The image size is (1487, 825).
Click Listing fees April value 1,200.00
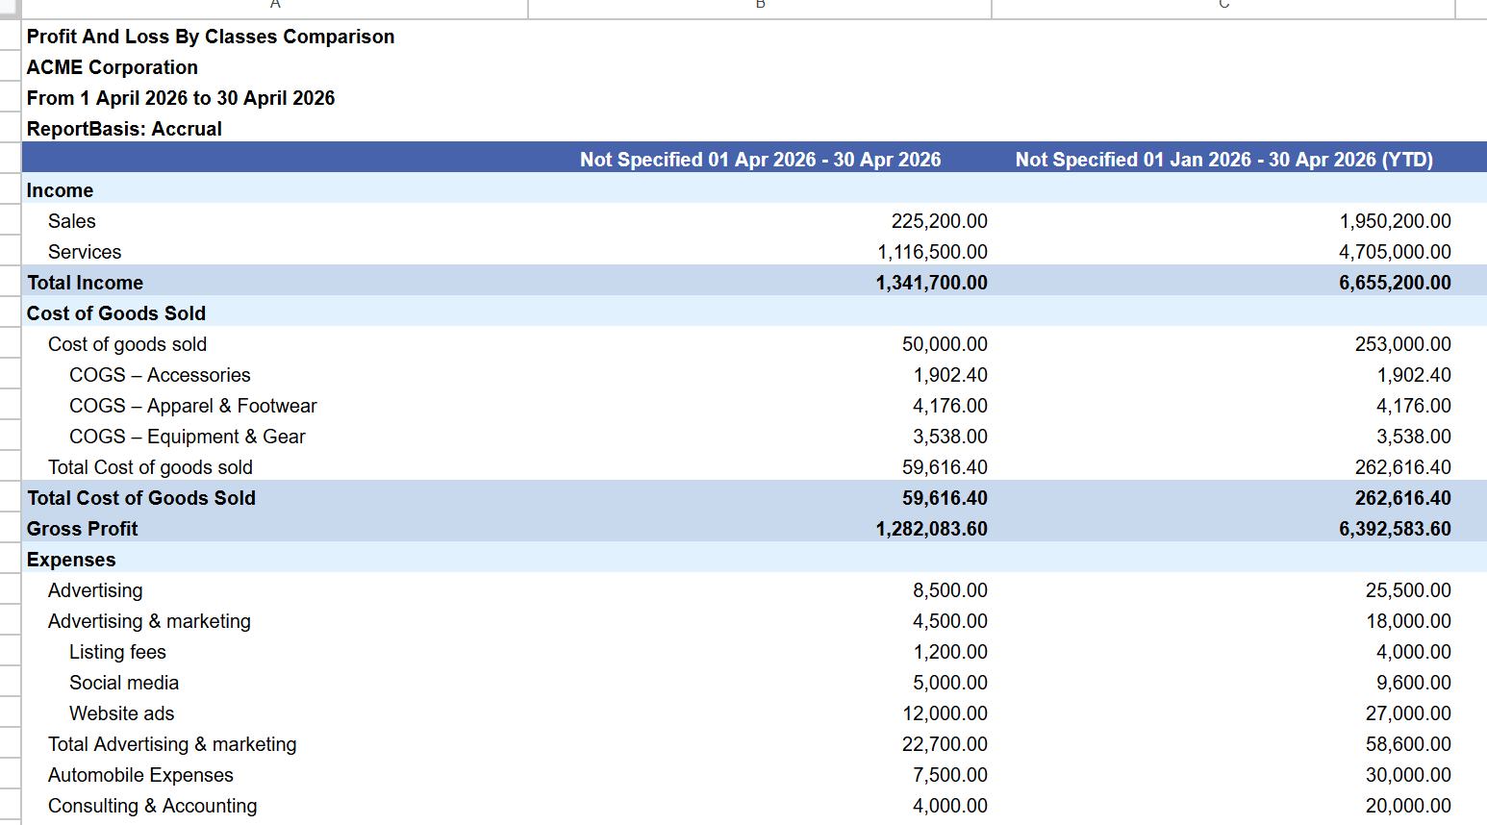(x=950, y=652)
